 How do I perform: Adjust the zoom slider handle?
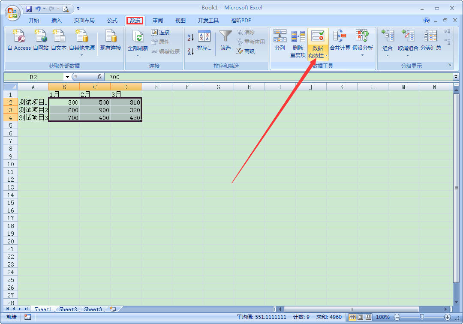pos(422,317)
